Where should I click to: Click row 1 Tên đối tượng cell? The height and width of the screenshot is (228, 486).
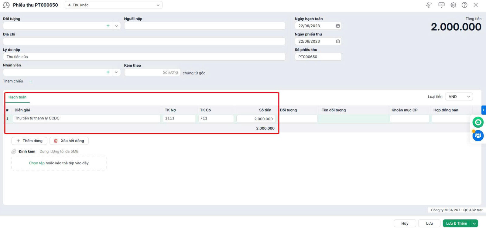(354, 119)
